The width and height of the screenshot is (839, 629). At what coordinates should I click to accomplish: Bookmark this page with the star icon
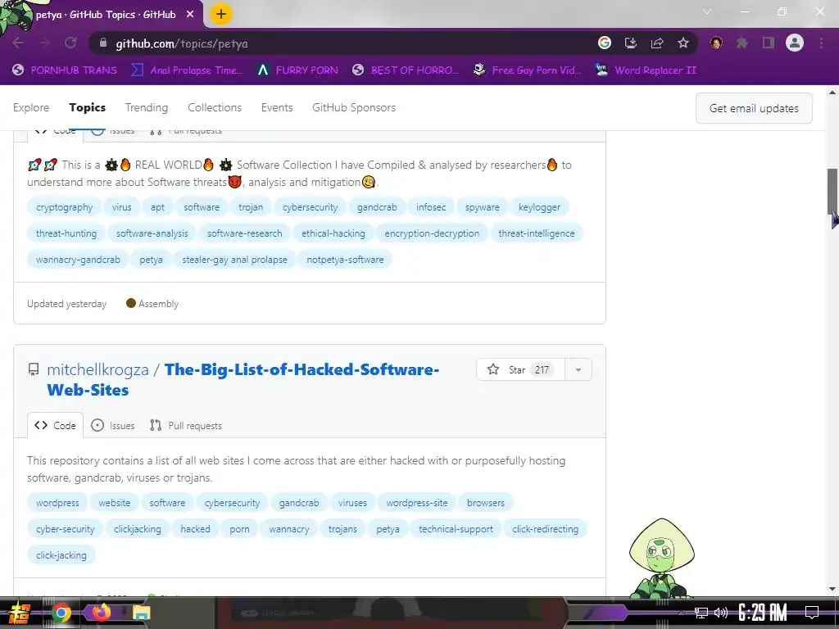pyautogui.click(x=683, y=43)
